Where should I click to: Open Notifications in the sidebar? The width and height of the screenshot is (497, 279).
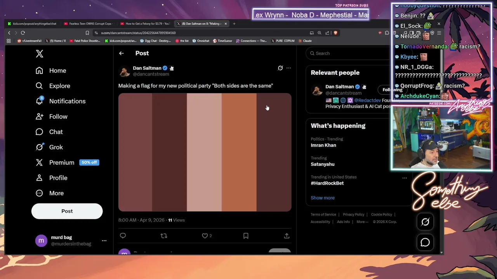click(60, 101)
